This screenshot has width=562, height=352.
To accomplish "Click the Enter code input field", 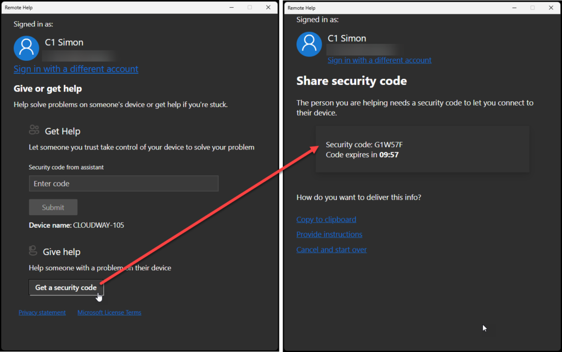I will 123,183.
